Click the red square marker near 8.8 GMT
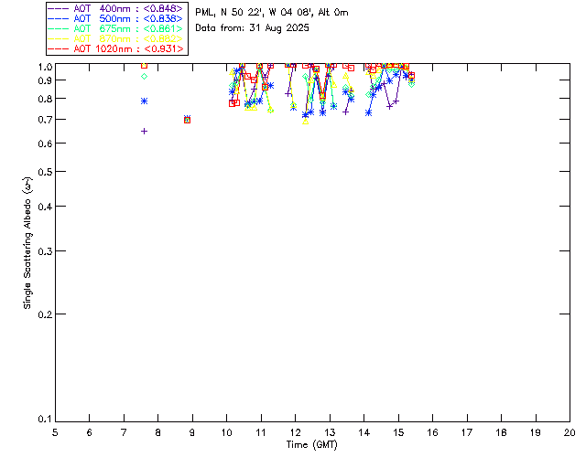 (187, 120)
